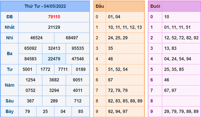
Task: Select third prize number 84583
Action: pyautogui.click(x=30, y=59)
